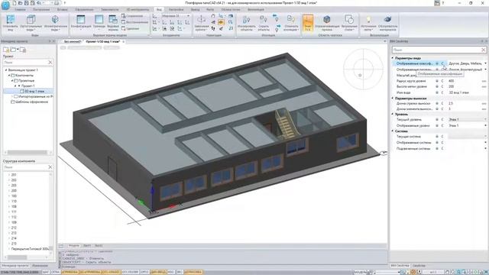Image resolution: width=489 pixels, height=275 pixels.
Task: Collapse the Параметры вида section
Action: click(393, 58)
